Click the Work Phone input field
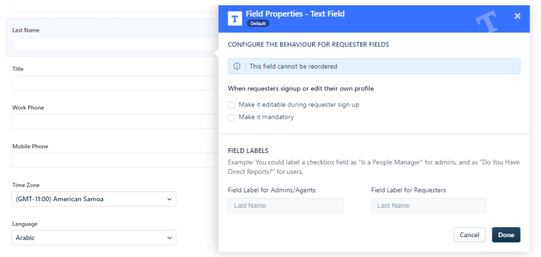This screenshot has height=257, width=541. click(x=113, y=122)
